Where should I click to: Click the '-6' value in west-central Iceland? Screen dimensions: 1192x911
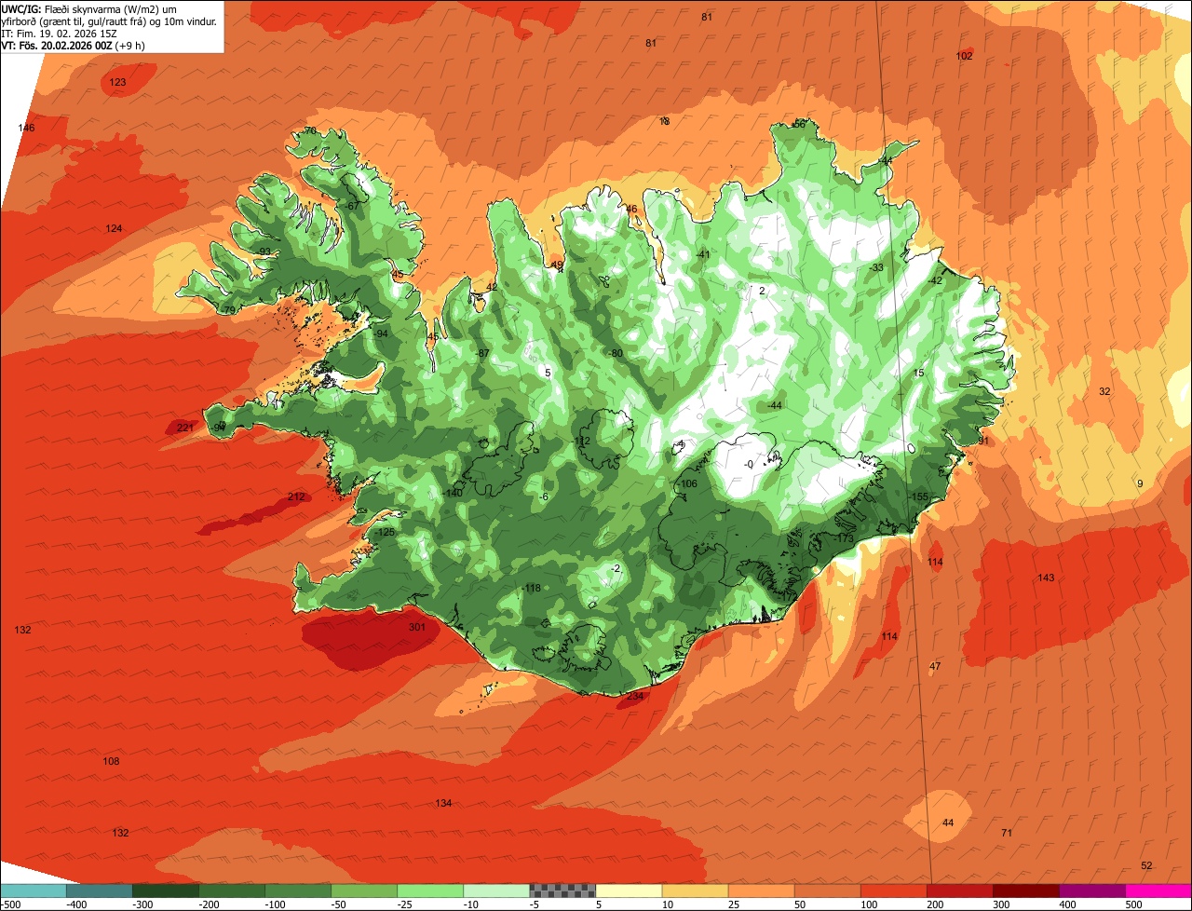click(x=543, y=496)
